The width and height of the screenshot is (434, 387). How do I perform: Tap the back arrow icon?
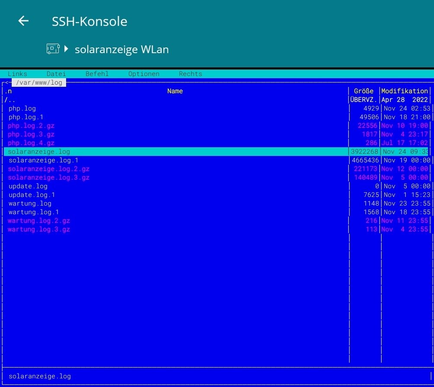click(x=23, y=21)
